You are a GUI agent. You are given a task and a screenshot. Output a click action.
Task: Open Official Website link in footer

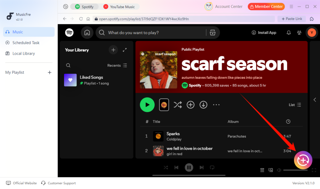(x=21, y=183)
